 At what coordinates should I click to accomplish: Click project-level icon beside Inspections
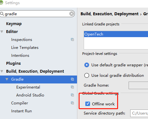[x=72, y=40]
